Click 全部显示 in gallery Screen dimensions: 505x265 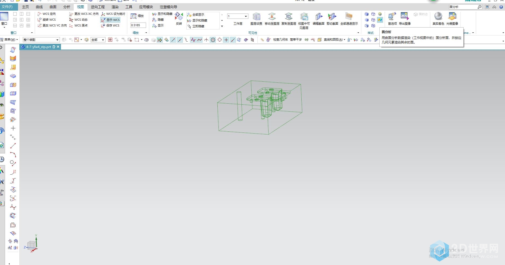196,15
